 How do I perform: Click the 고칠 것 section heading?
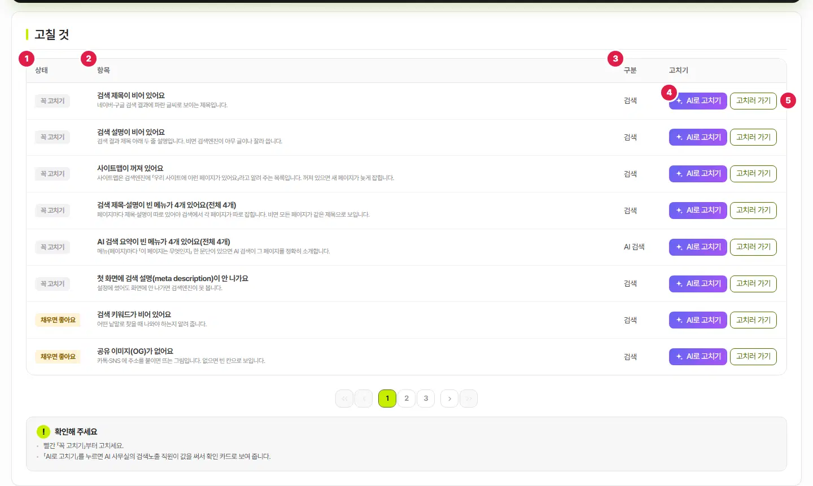pyautogui.click(x=52, y=34)
